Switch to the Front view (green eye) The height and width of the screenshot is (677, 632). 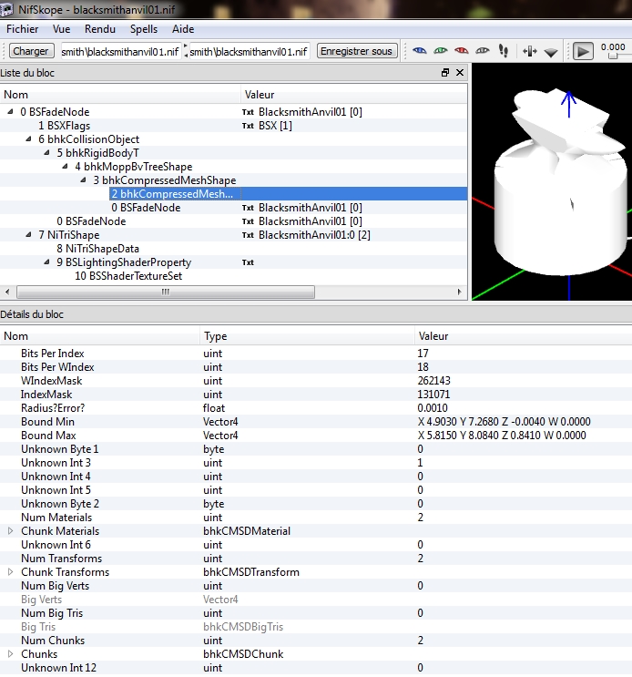441,51
